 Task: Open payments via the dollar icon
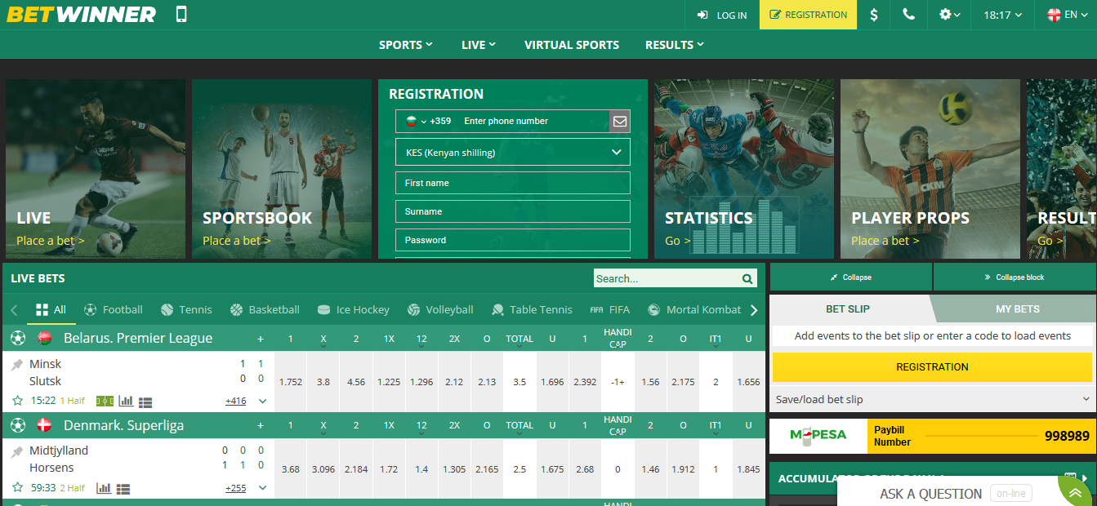pyautogui.click(x=874, y=15)
